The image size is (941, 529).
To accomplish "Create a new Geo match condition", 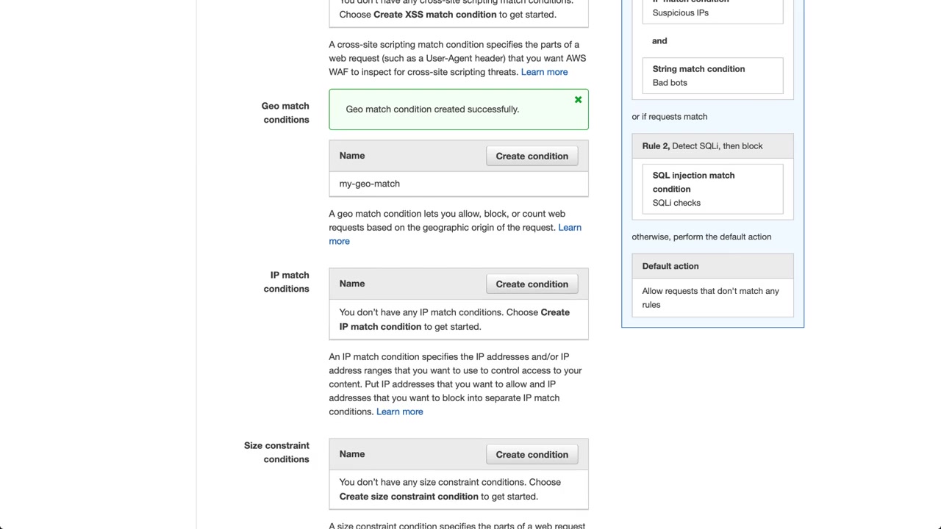I will click(532, 156).
